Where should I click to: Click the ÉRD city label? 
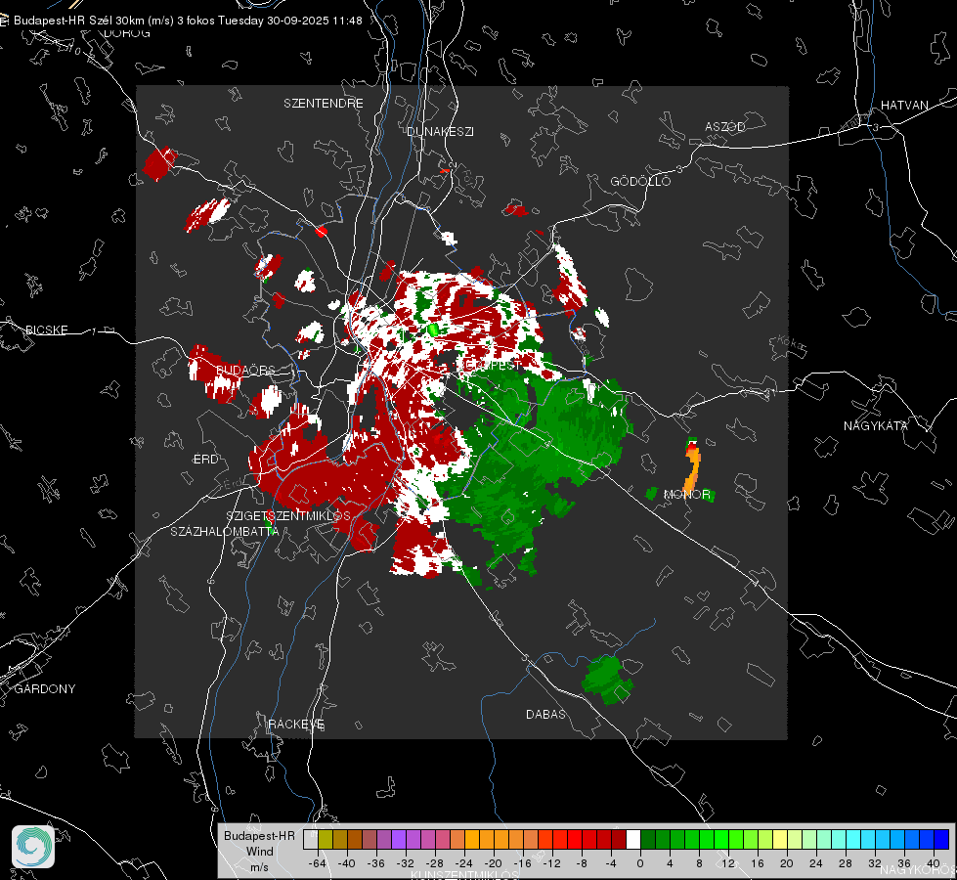pyautogui.click(x=205, y=460)
